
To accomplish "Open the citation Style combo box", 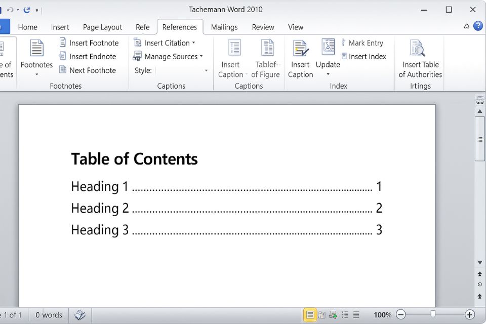I will (x=182, y=70).
